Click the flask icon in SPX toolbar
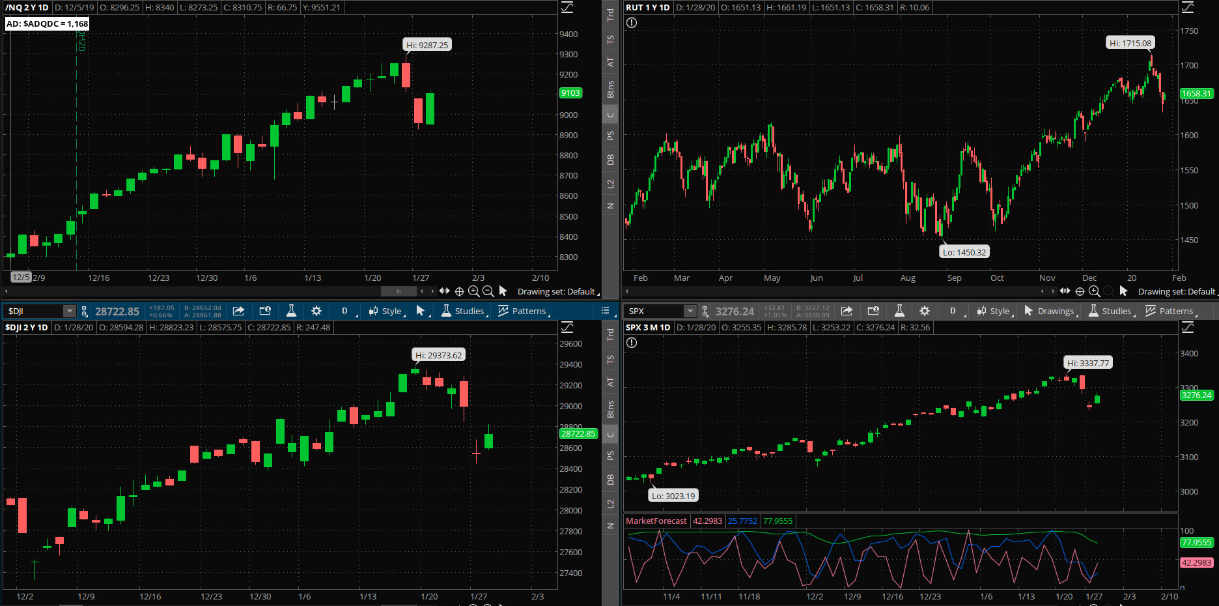The height and width of the screenshot is (606, 1219). 899,311
